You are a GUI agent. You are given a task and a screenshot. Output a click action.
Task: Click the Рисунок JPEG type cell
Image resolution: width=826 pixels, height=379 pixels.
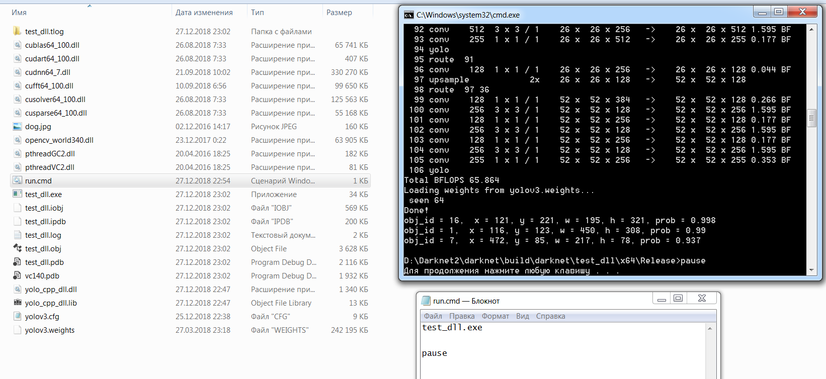[x=274, y=127]
